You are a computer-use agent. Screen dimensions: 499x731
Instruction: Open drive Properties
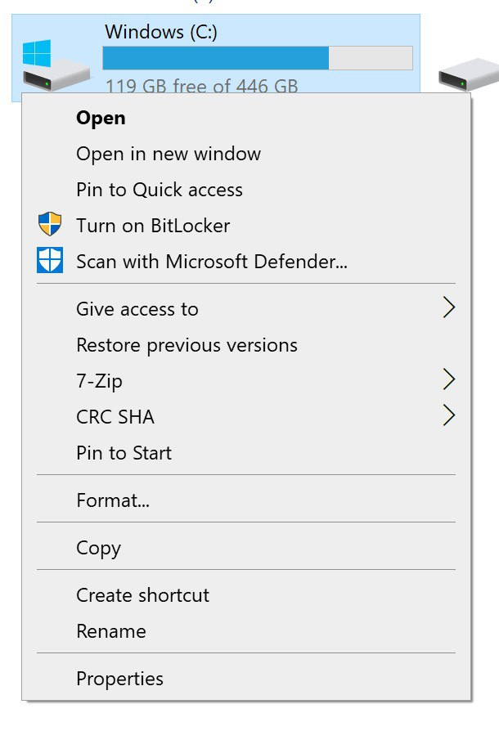pos(119,679)
